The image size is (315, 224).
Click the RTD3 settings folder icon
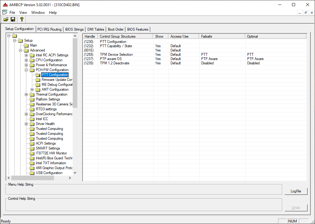tap(32, 109)
